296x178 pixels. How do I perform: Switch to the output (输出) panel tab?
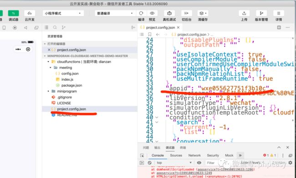click(157, 148)
